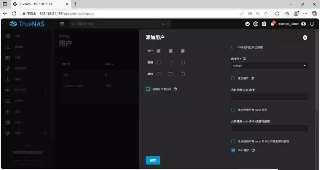Open the jobs clipboard icon
Viewport: 320px width, 170px height.
click(x=264, y=24)
